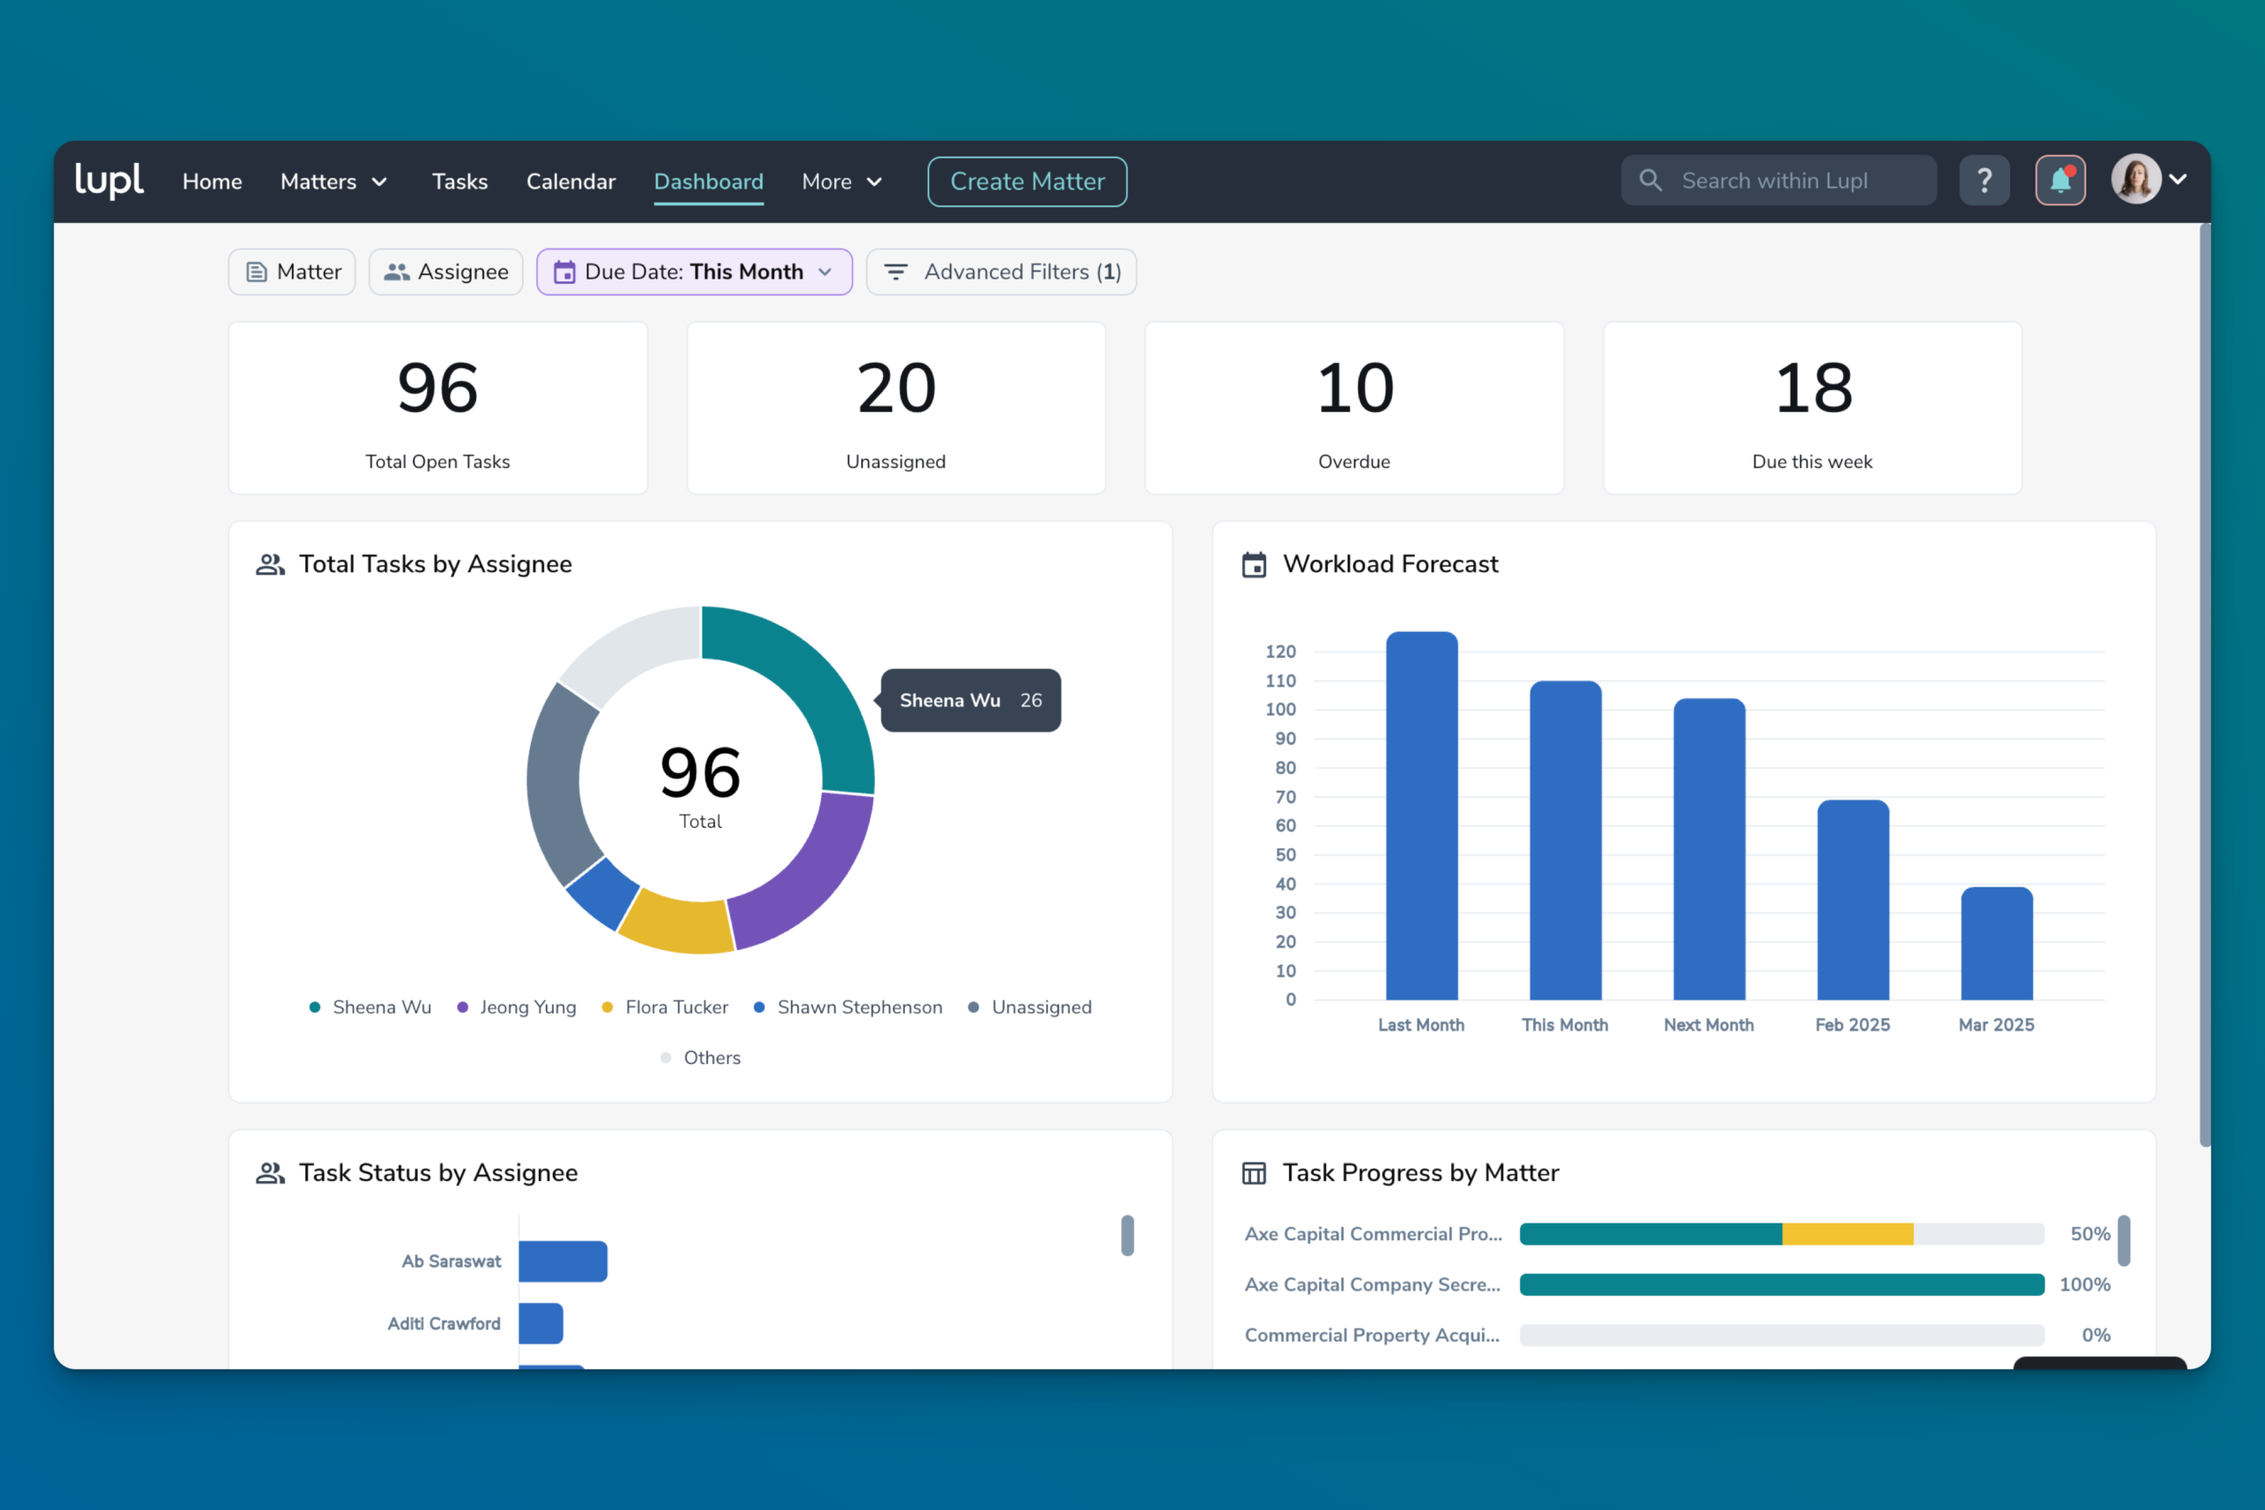Open Advanced Filters (1)
The image size is (2265, 1510).
[x=1001, y=272]
